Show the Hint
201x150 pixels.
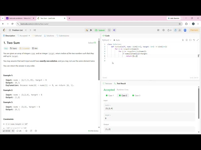[35, 48]
